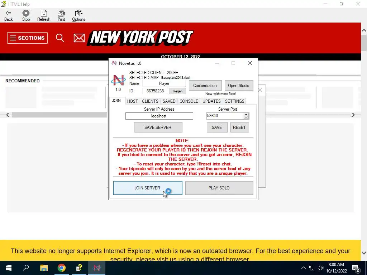Minimize the Novetus 1.0 window
The width and height of the screenshot is (367, 275).
[x=217, y=63]
